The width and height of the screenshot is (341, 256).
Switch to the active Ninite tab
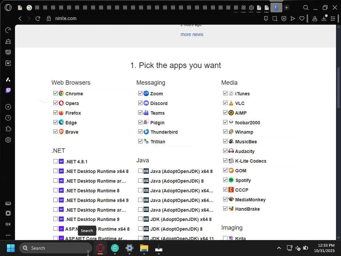(x=276, y=8)
